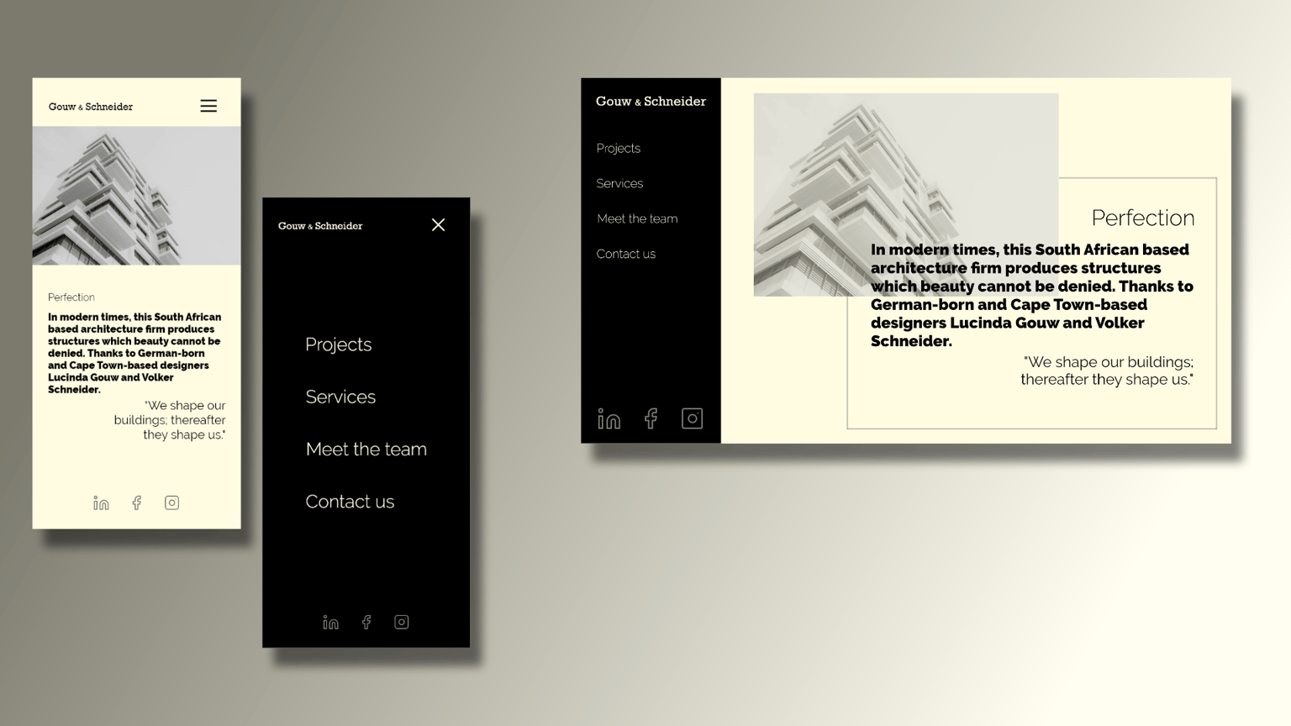Image resolution: width=1291 pixels, height=726 pixels.
Task: Select Contact us in black mobile menu
Action: pos(350,502)
